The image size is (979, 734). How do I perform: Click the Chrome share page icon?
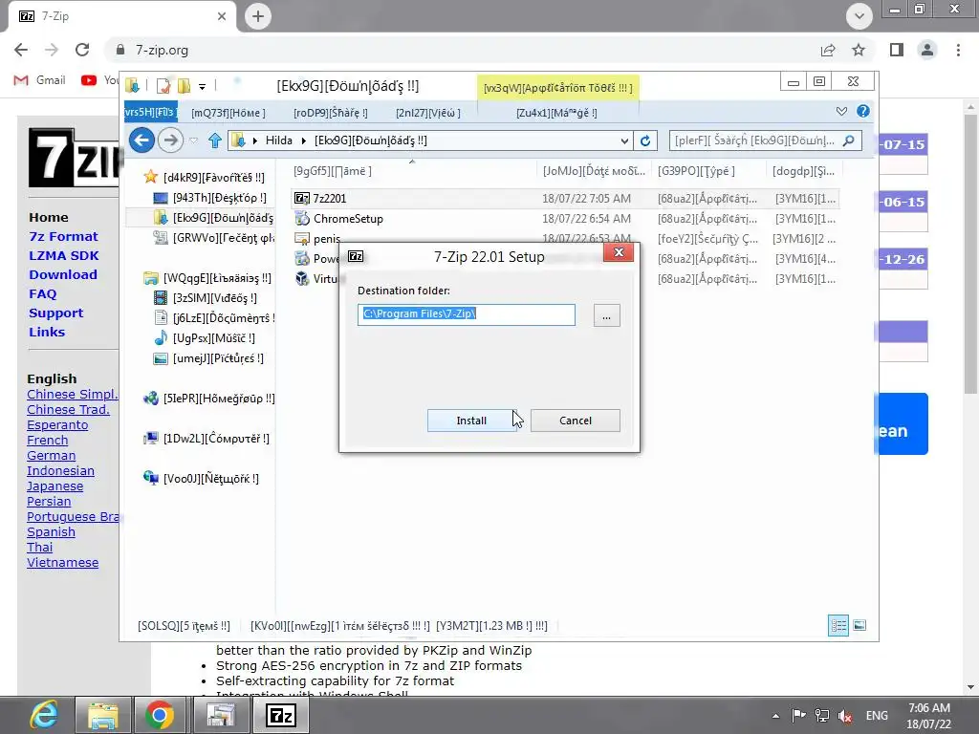point(828,50)
